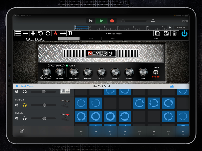Switch to the CH 3 tab
The image size is (202, 151).
(x=112, y=39)
